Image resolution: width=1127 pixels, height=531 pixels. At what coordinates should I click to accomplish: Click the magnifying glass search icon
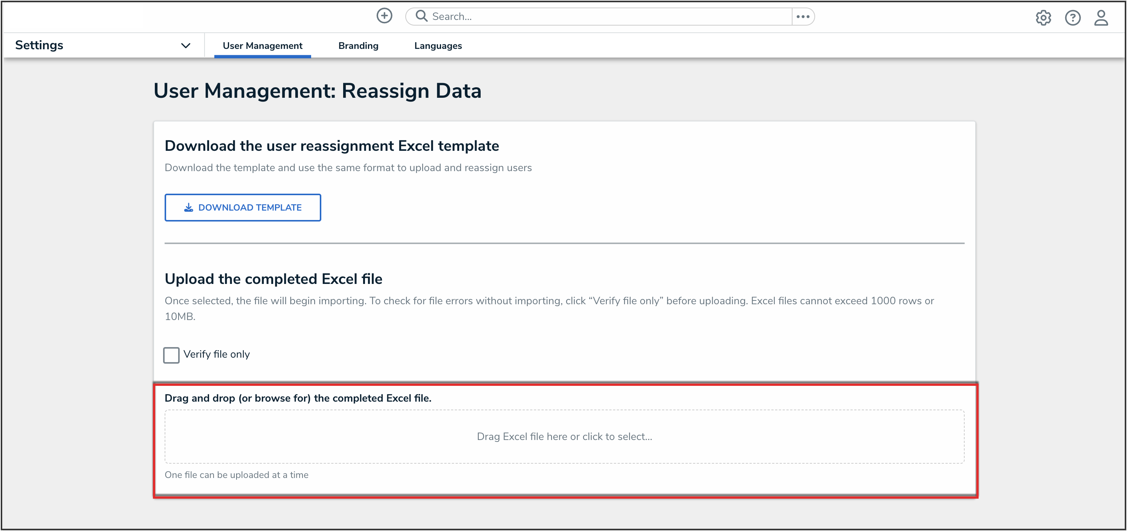coord(421,16)
